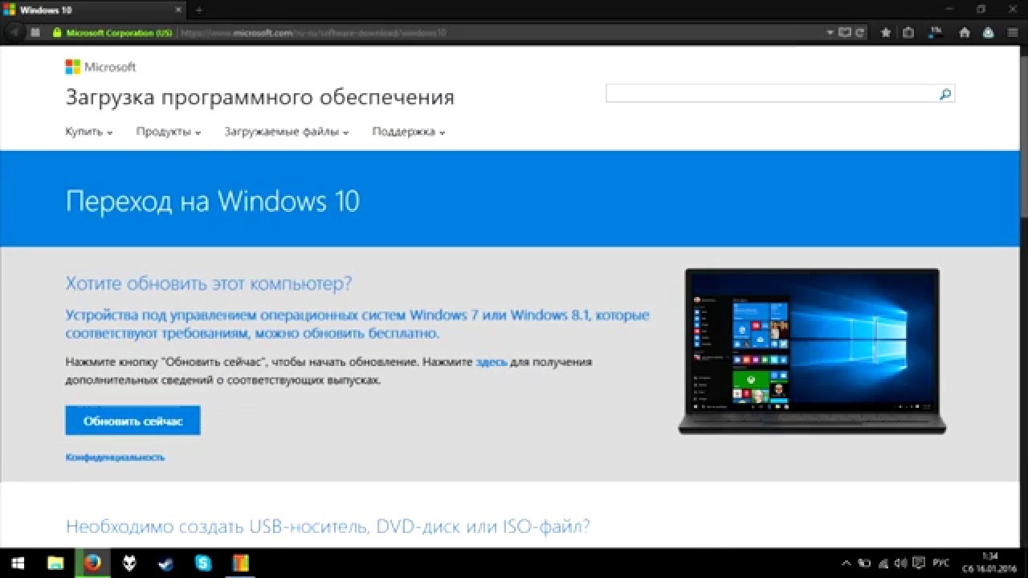This screenshot has height=578, width=1028.
Task: Click the network icon in system tray
Action: tap(883, 563)
